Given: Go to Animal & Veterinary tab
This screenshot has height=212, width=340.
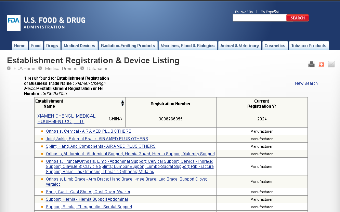Looking at the screenshot, I should [239, 46].
